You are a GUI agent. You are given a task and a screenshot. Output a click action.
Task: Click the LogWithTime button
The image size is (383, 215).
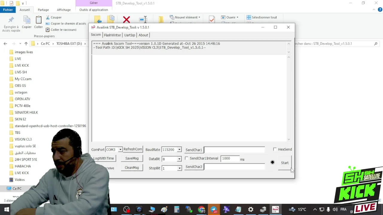(104, 159)
